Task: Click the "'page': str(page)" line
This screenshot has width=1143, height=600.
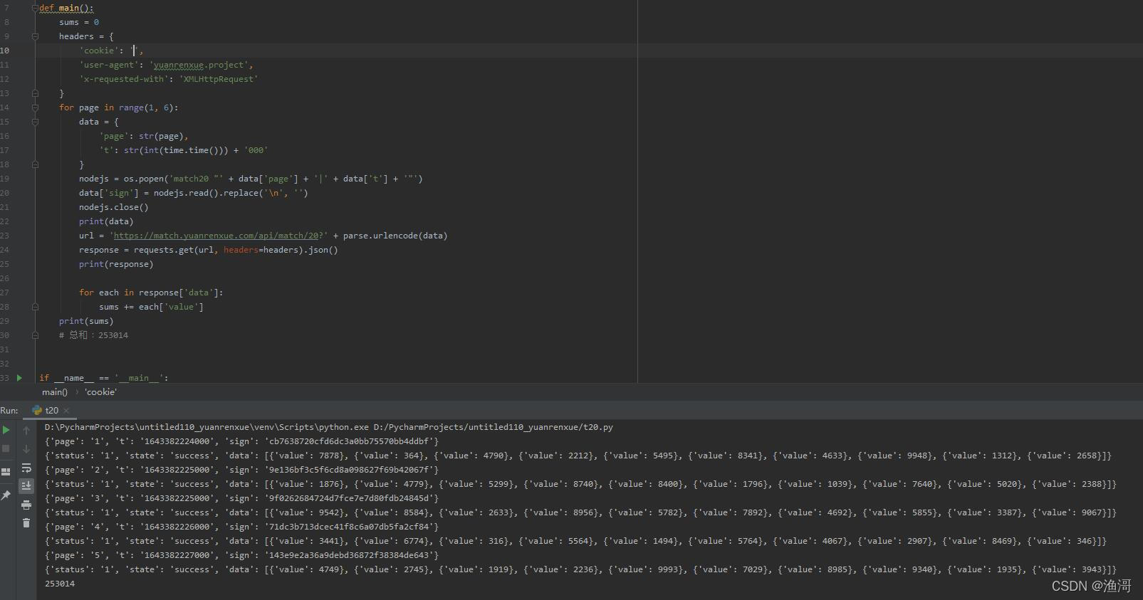Action: [x=144, y=136]
